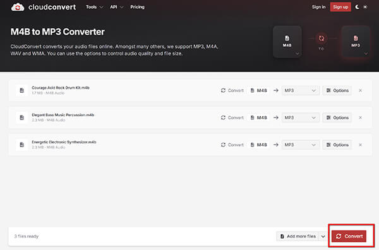Open the M4B source format selector

287,42
